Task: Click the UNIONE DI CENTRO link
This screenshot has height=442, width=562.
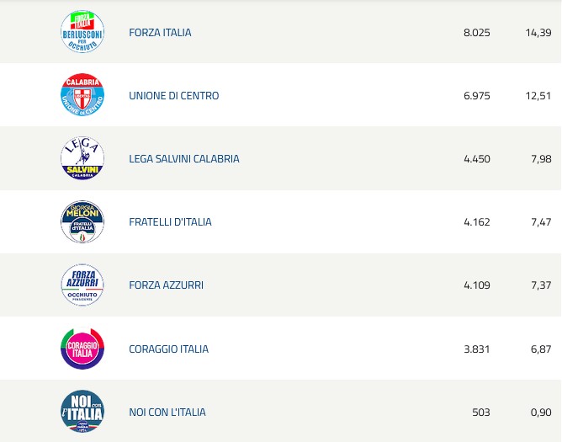Action: pos(173,96)
